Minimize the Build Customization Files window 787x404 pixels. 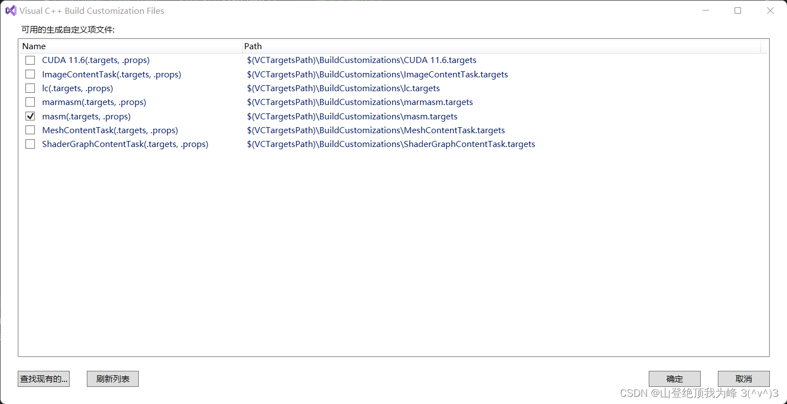click(x=706, y=11)
